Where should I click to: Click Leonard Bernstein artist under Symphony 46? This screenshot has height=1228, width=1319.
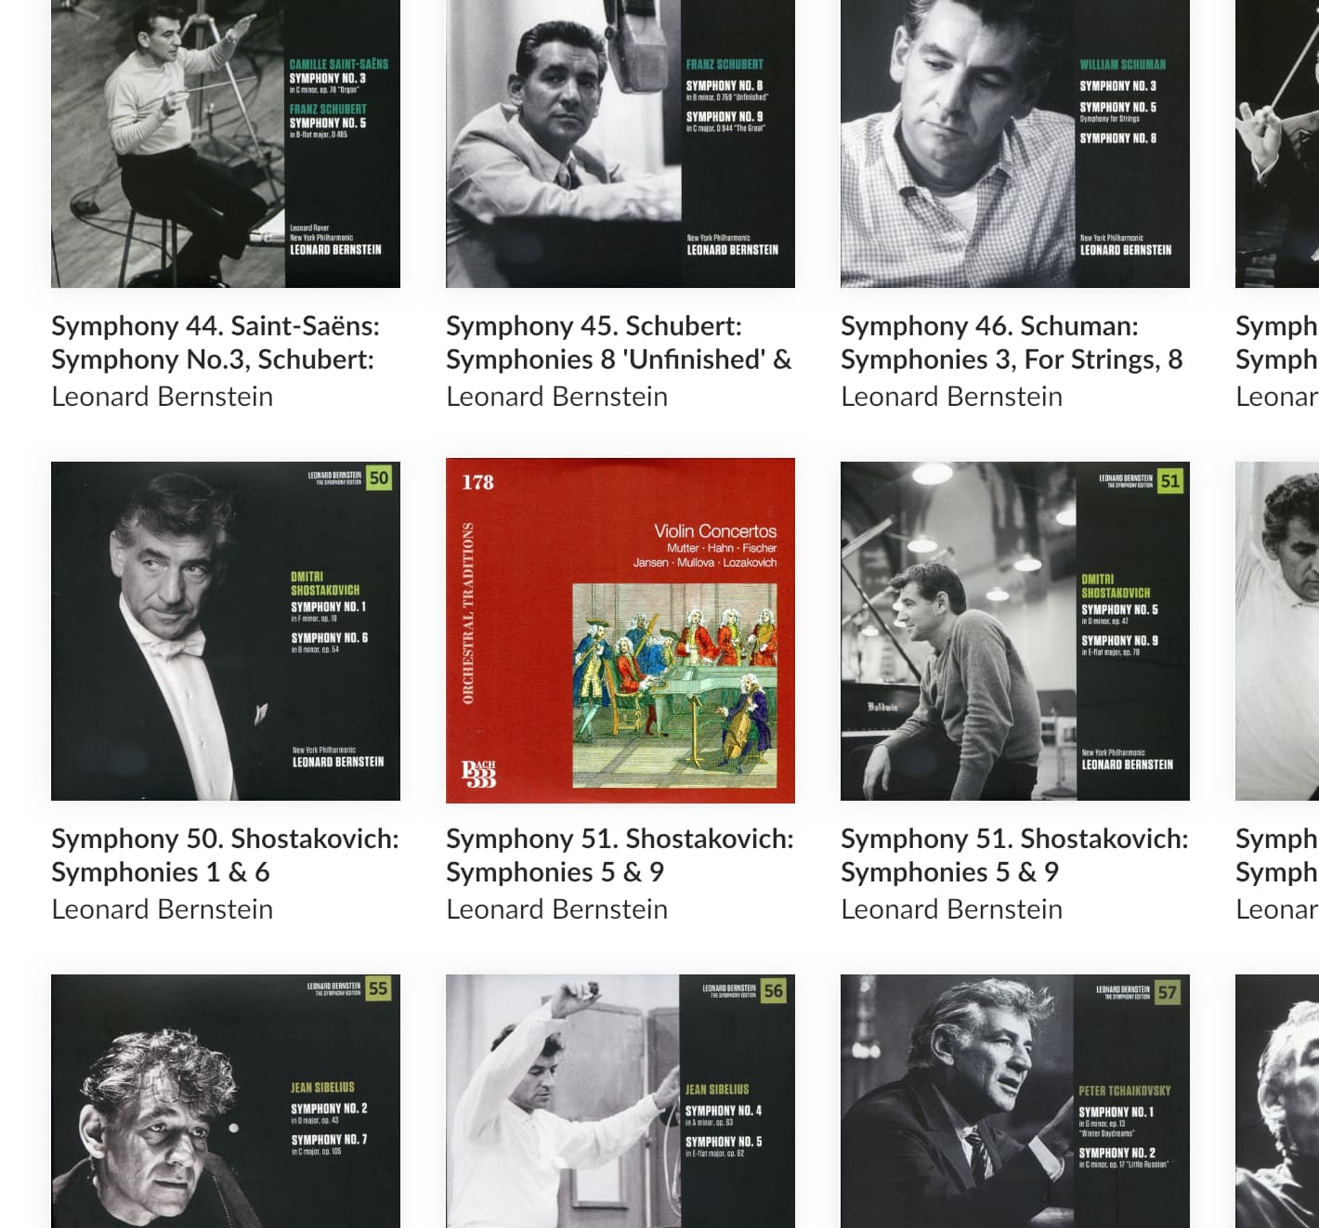952,397
